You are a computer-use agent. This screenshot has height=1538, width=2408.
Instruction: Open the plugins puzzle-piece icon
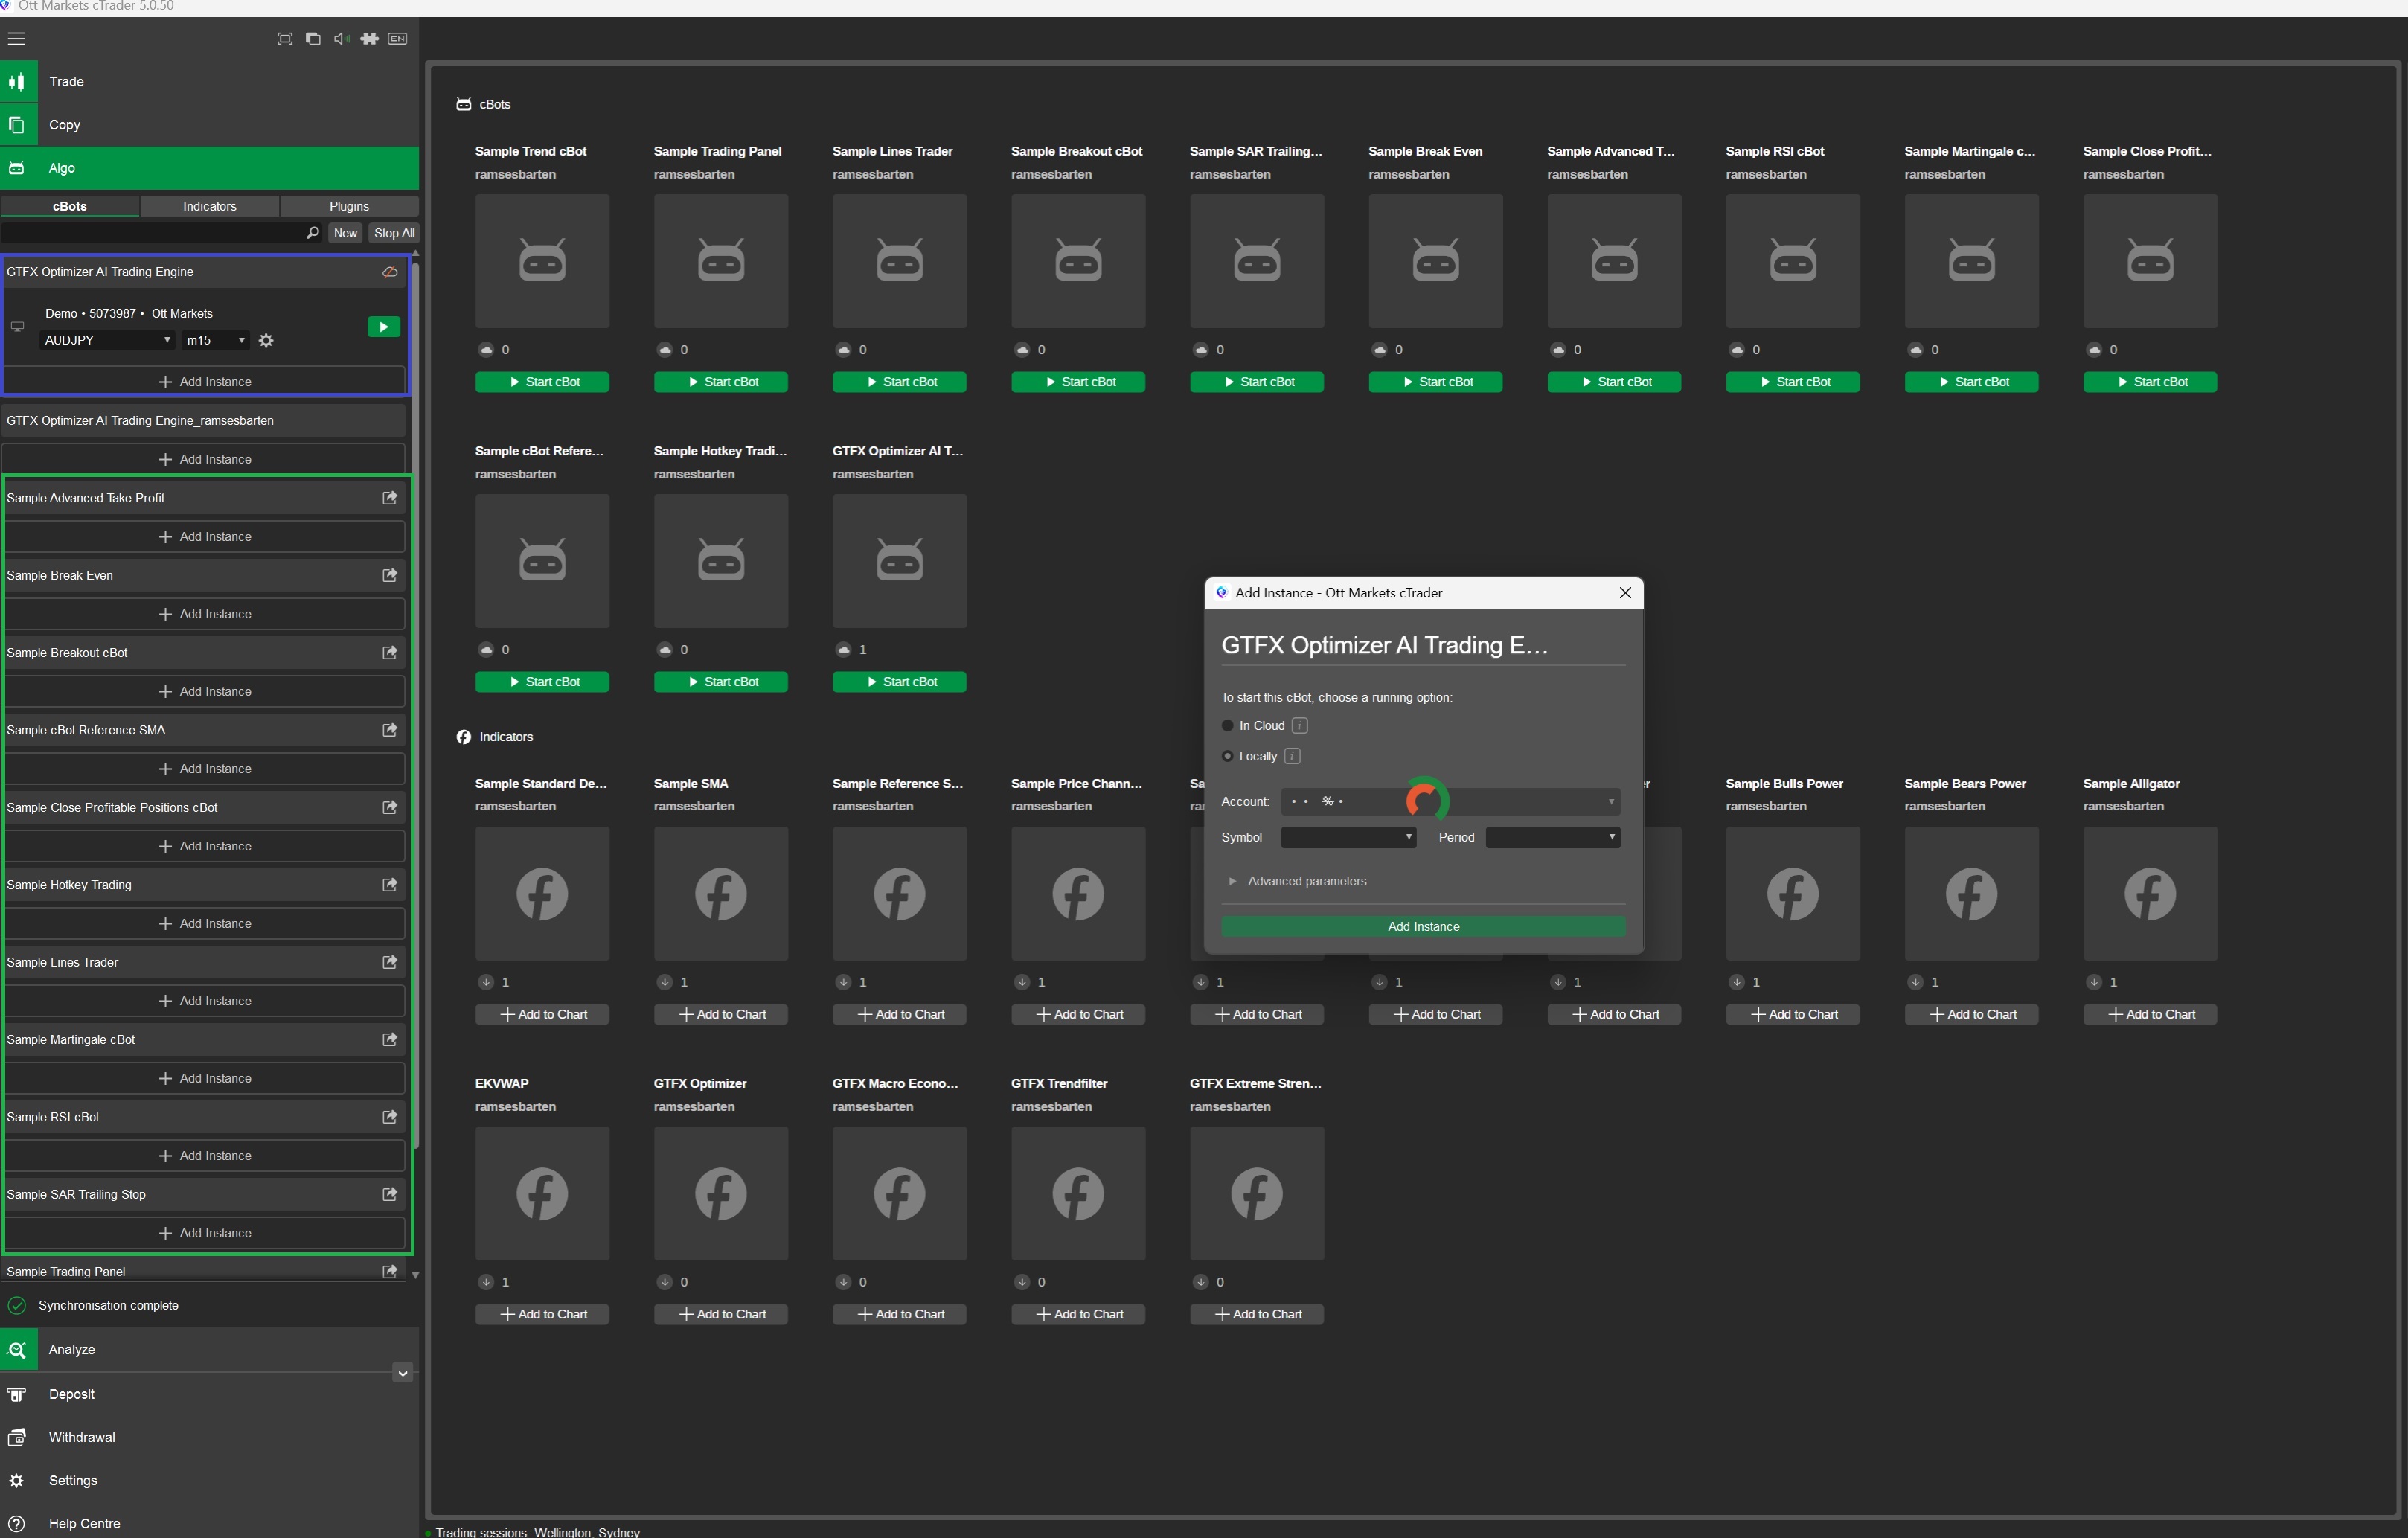[x=369, y=39]
